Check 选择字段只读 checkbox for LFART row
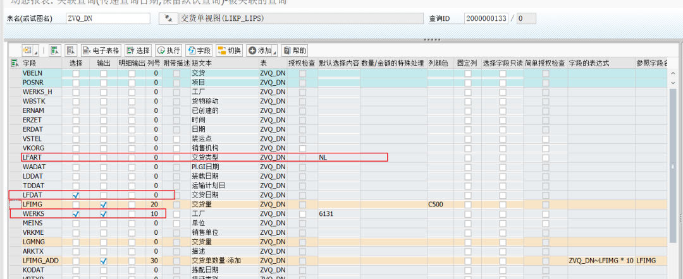This screenshot has height=279, width=683. point(503,157)
